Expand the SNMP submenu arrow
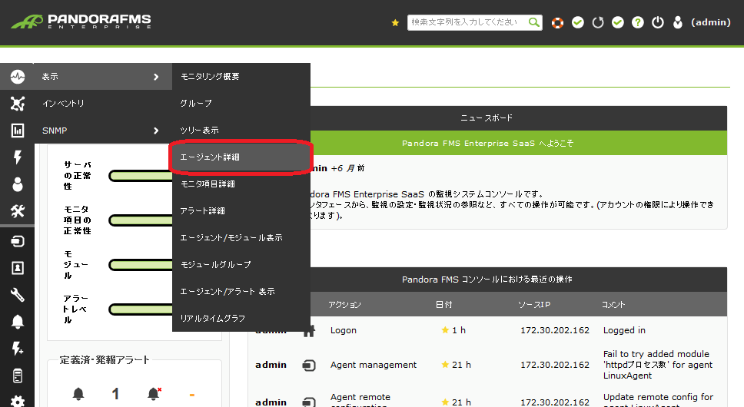Viewport: 744px width, 407px height. tap(156, 131)
